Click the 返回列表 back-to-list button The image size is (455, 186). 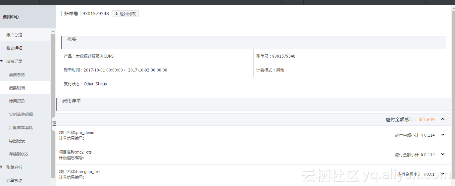point(125,14)
